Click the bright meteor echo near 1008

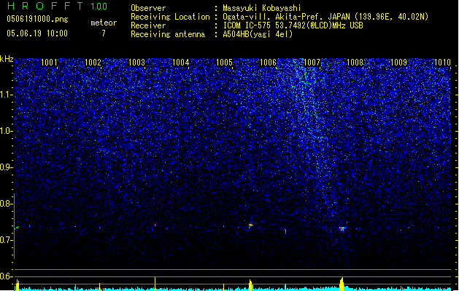tap(342, 228)
